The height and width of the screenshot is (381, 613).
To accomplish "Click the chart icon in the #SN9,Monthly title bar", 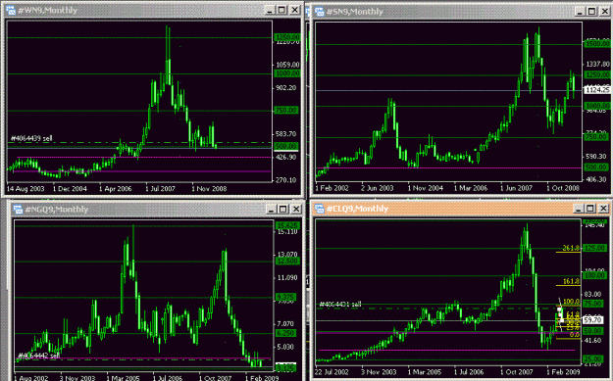I will click(320, 12).
